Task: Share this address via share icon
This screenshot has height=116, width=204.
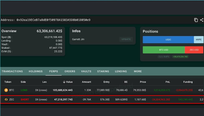Action: click(x=202, y=20)
